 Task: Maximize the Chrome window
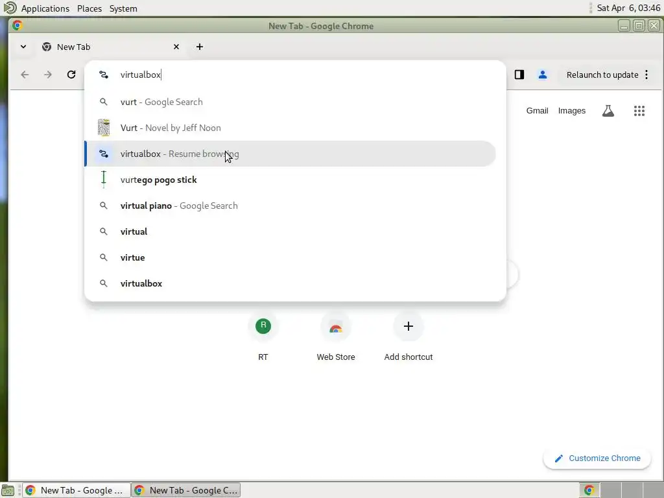639,26
